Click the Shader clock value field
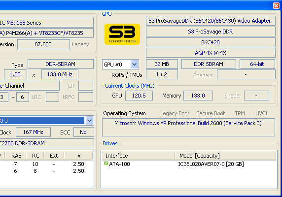282x197 pixels. (256, 96)
